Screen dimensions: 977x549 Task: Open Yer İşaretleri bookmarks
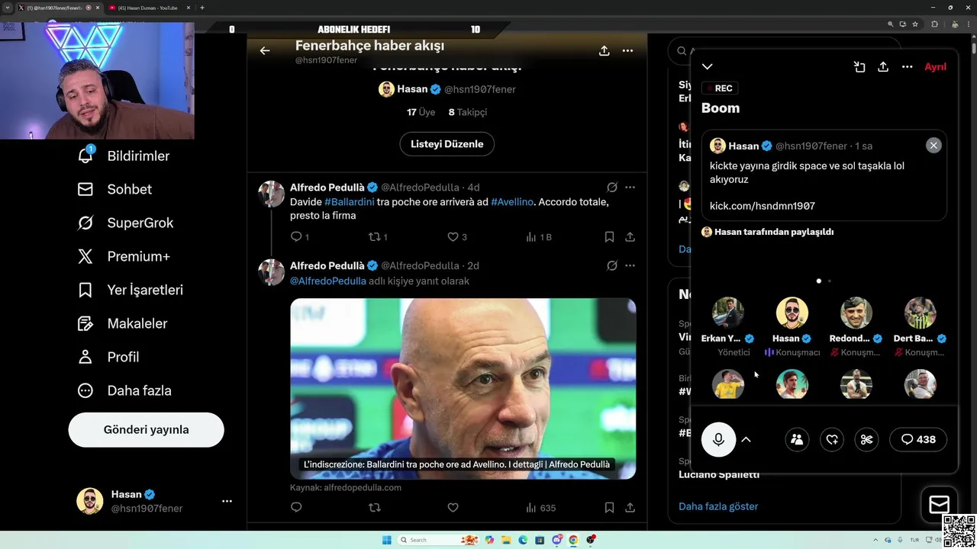coord(130,290)
